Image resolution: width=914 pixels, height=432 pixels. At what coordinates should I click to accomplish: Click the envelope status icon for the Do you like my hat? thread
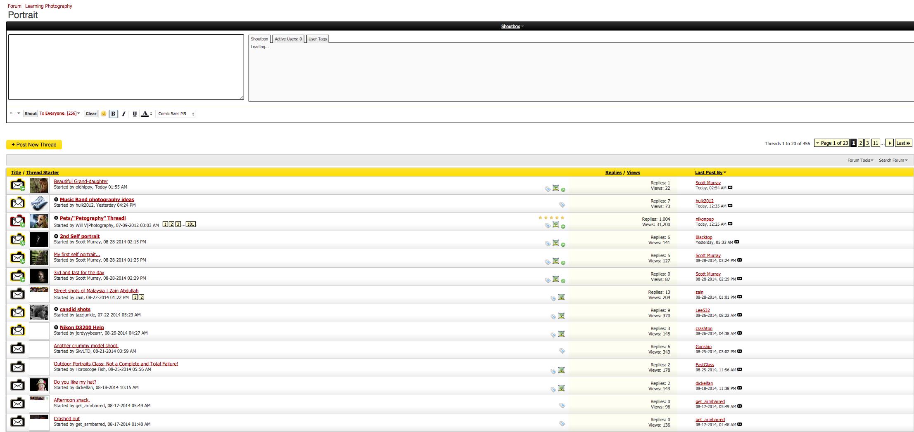17,385
